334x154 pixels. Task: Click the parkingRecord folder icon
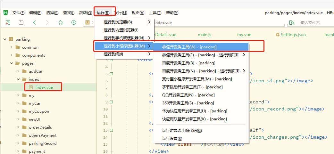(24, 143)
